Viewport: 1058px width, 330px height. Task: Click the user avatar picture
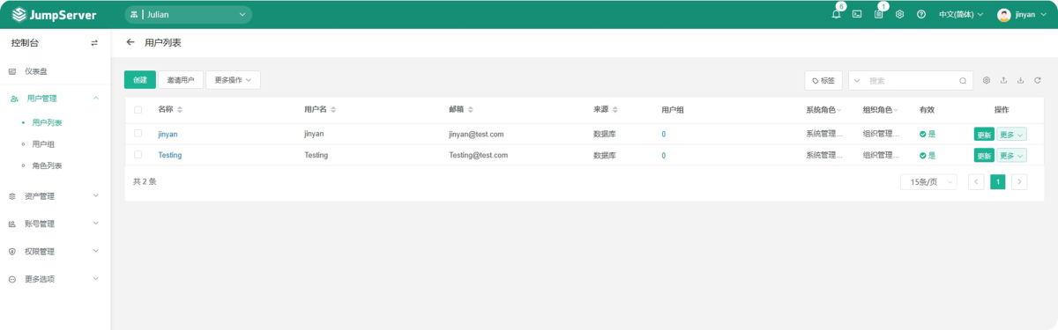1003,15
